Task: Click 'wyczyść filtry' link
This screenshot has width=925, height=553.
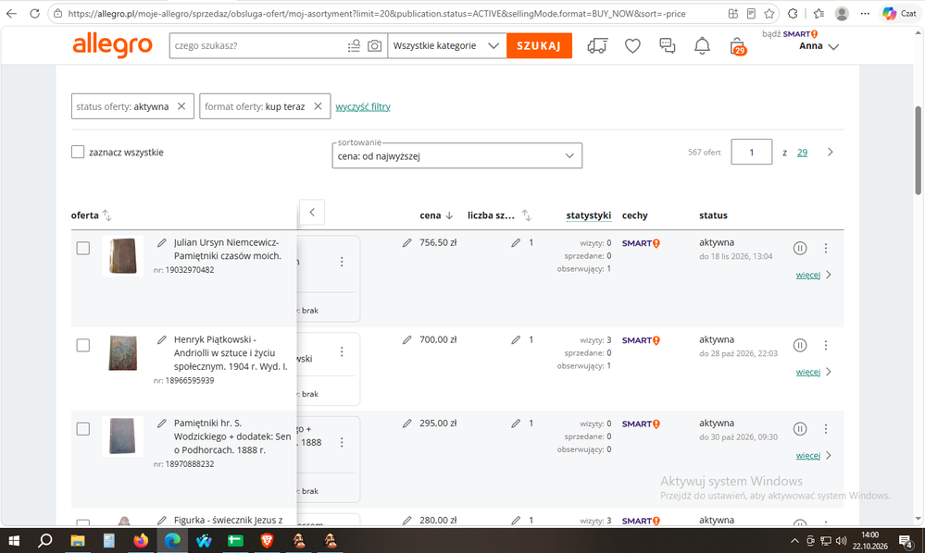Action: point(363,106)
